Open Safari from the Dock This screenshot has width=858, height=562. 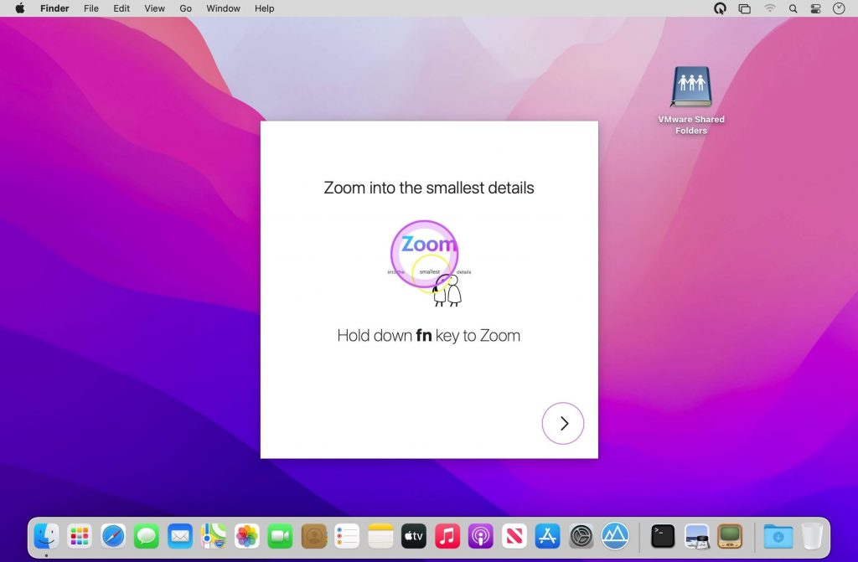113,536
